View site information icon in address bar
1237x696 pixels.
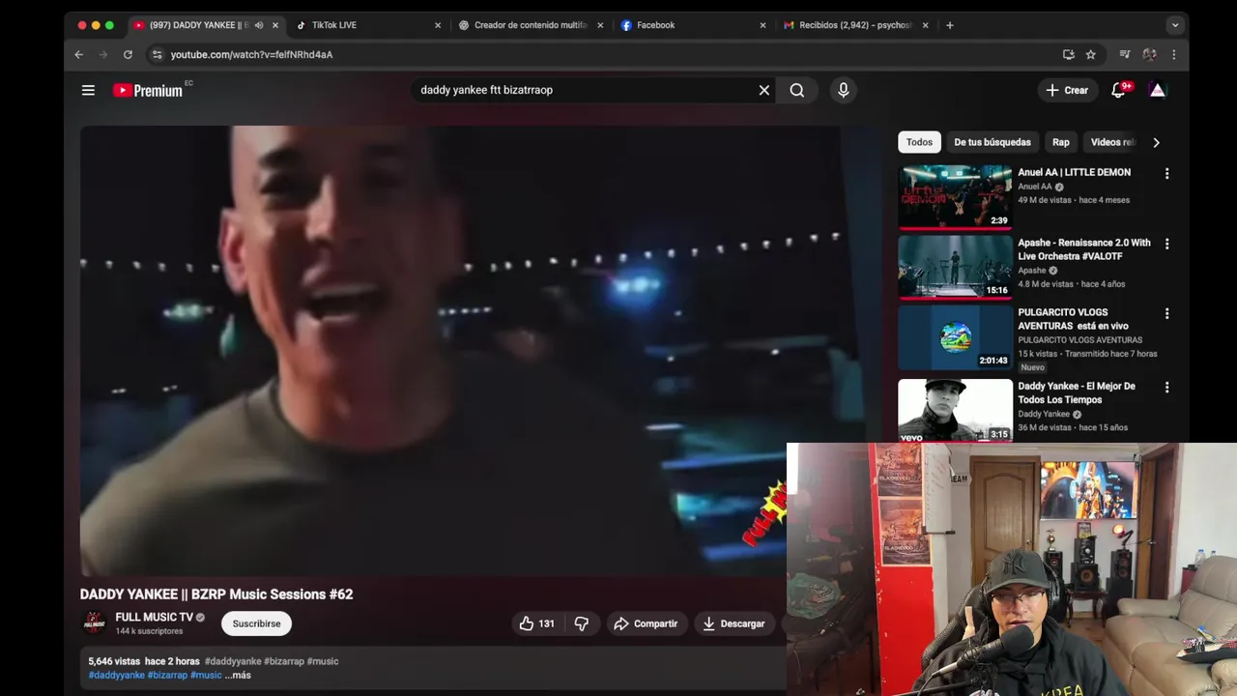pos(158,54)
